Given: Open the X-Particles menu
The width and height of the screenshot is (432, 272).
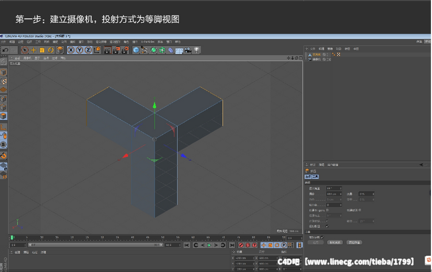Looking at the screenshot, I should (147, 42).
